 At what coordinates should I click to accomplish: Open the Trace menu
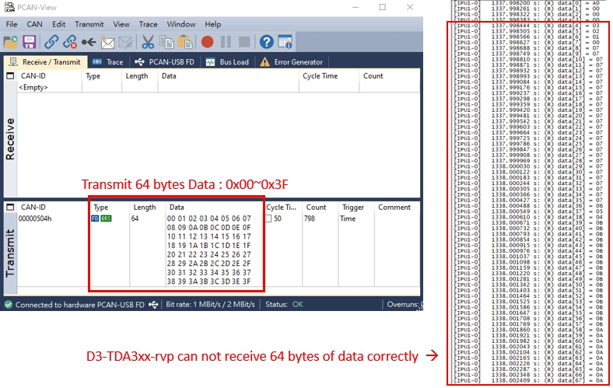(x=148, y=24)
